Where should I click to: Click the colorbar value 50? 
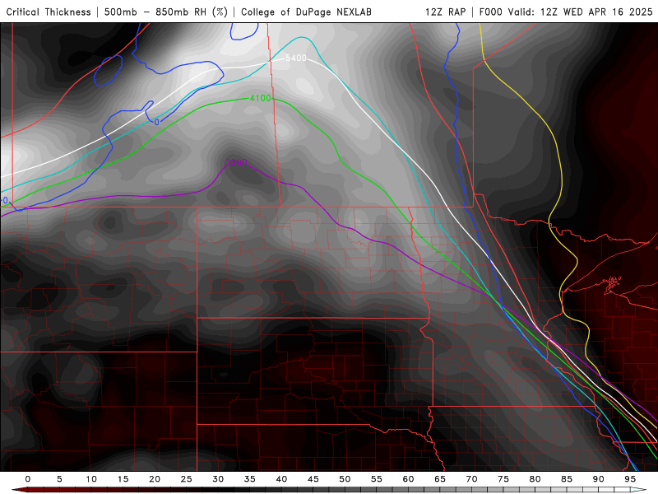click(x=345, y=479)
